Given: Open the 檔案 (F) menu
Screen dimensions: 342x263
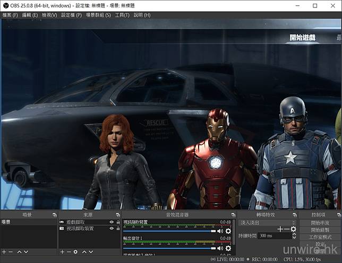Looking at the screenshot, I should tap(10, 15).
